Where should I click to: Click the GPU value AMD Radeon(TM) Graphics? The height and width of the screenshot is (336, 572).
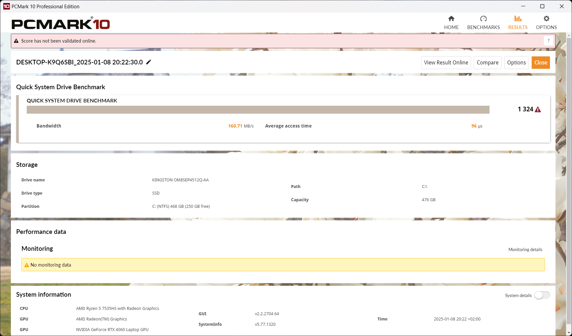pyautogui.click(x=102, y=319)
